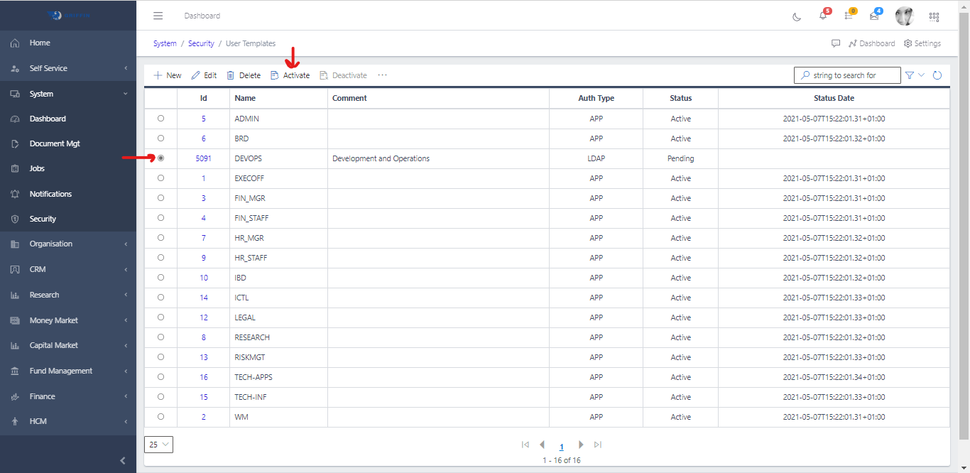The height and width of the screenshot is (473, 970).
Task: Open notifications bell icon
Action: (x=823, y=16)
